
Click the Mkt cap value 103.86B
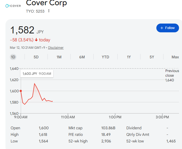108,128
